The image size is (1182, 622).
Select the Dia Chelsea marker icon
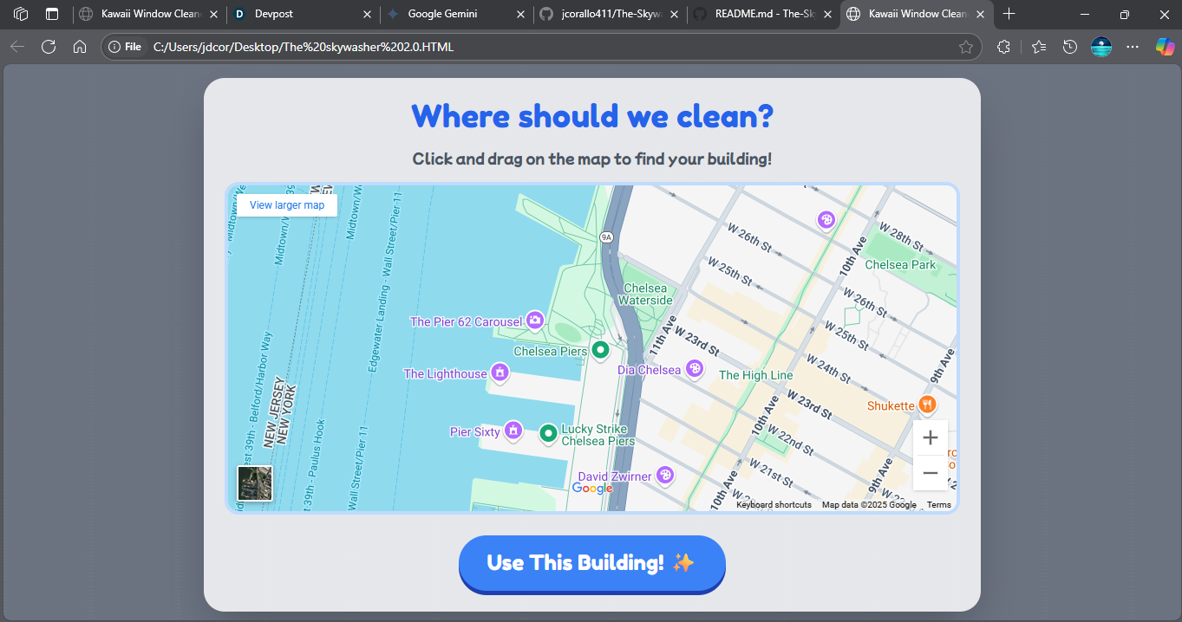click(x=695, y=369)
